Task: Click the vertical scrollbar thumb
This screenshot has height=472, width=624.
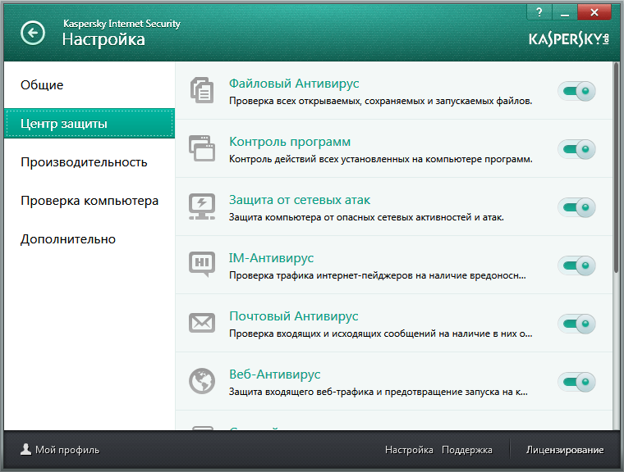Action: click(616, 167)
